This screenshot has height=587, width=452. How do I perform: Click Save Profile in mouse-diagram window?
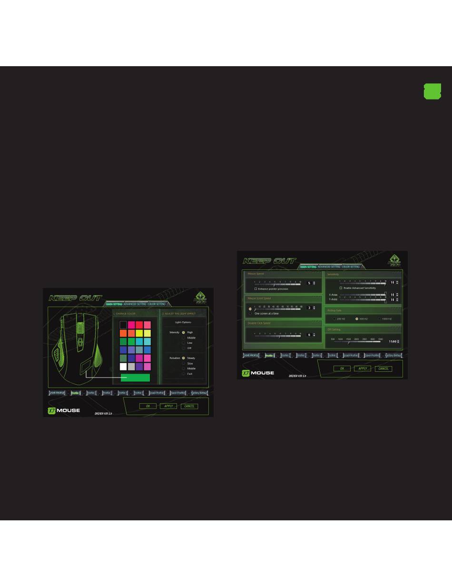tap(178, 393)
